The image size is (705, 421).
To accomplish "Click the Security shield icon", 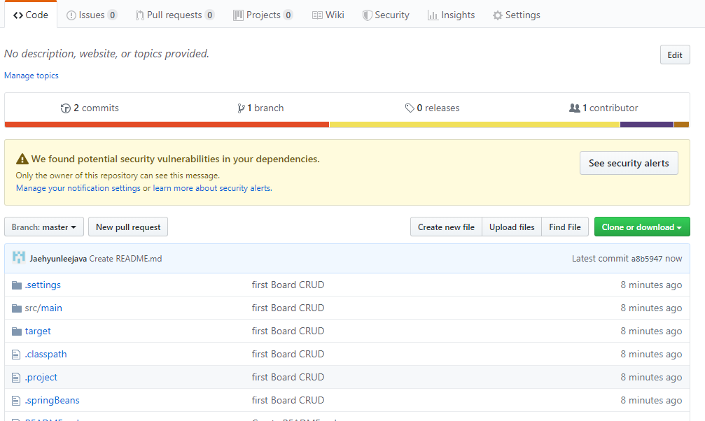I will [367, 15].
